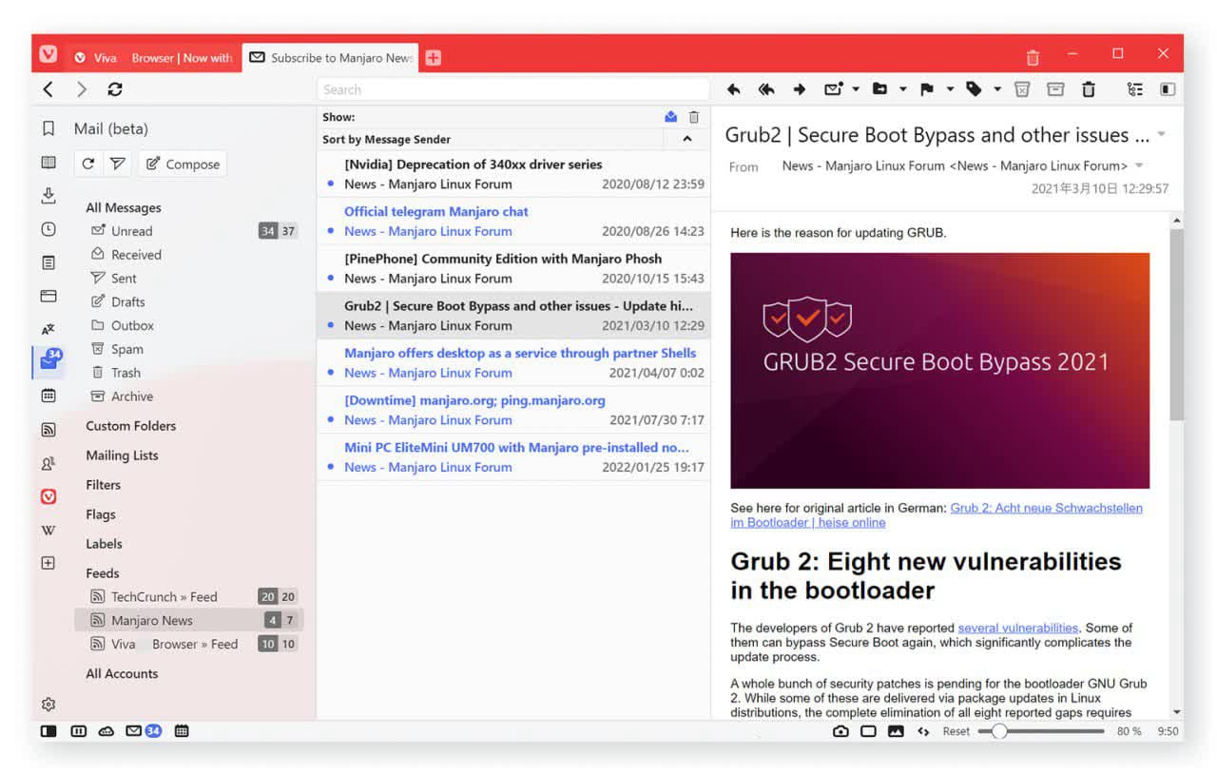Forward the open message

(799, 89)
